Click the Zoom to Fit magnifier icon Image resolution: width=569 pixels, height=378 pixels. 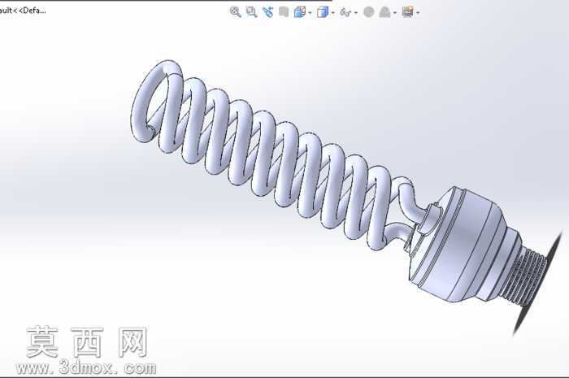(236, 12)
